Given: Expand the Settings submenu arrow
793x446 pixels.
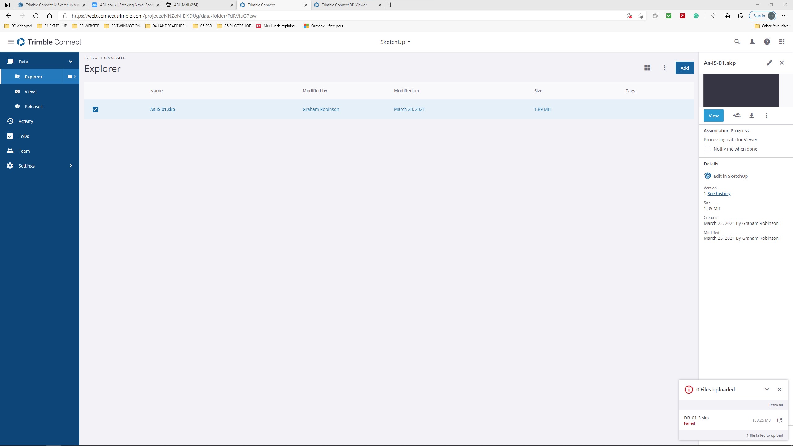Looking at the screenshot, I should (x=70, y=166).
